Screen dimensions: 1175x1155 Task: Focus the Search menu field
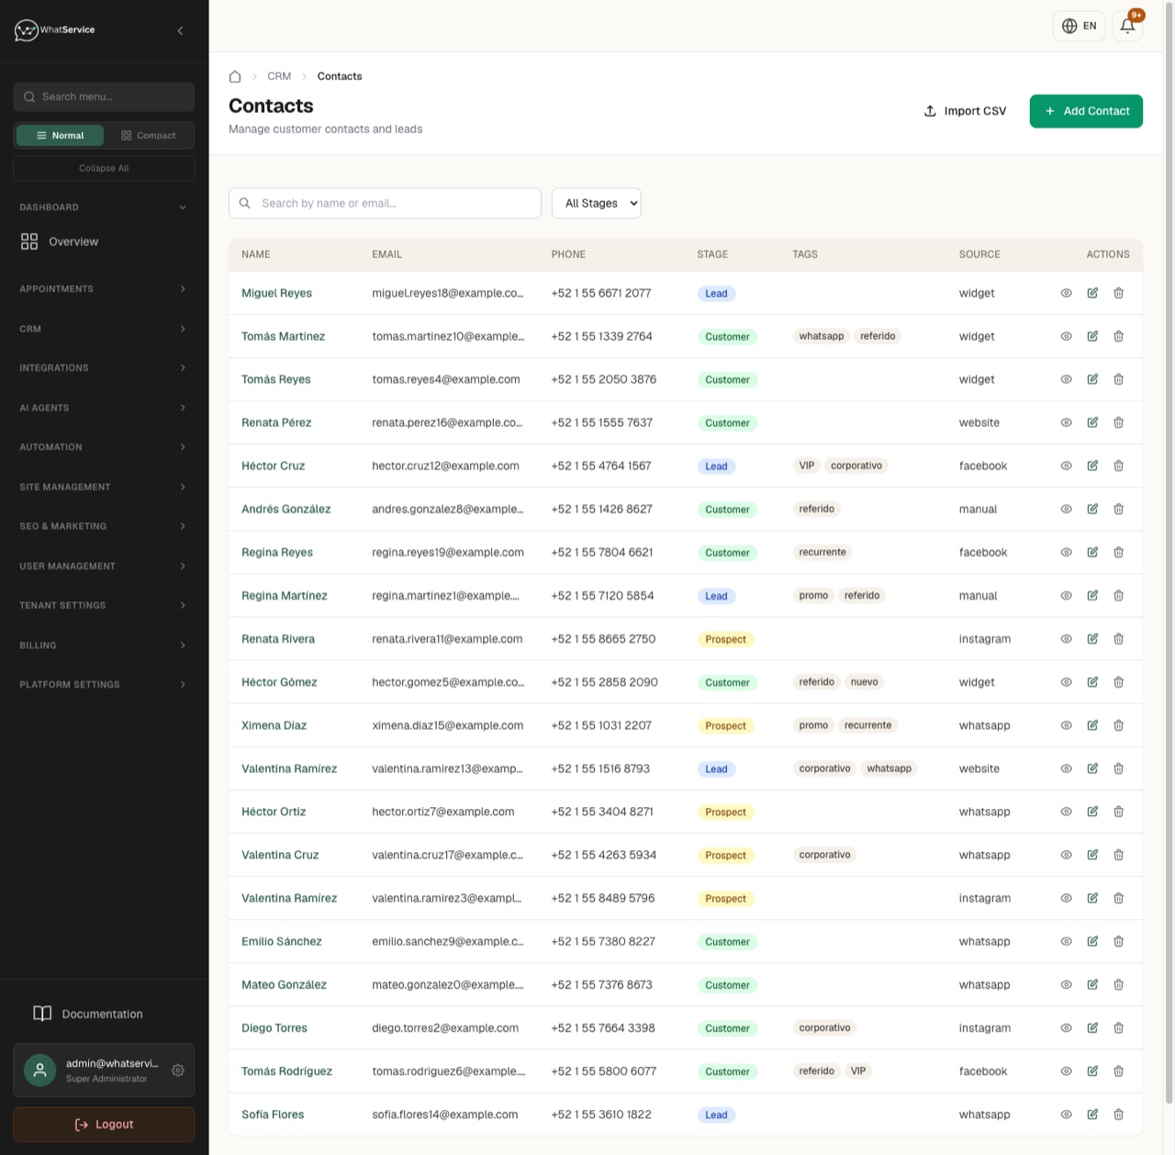[104, 96]
